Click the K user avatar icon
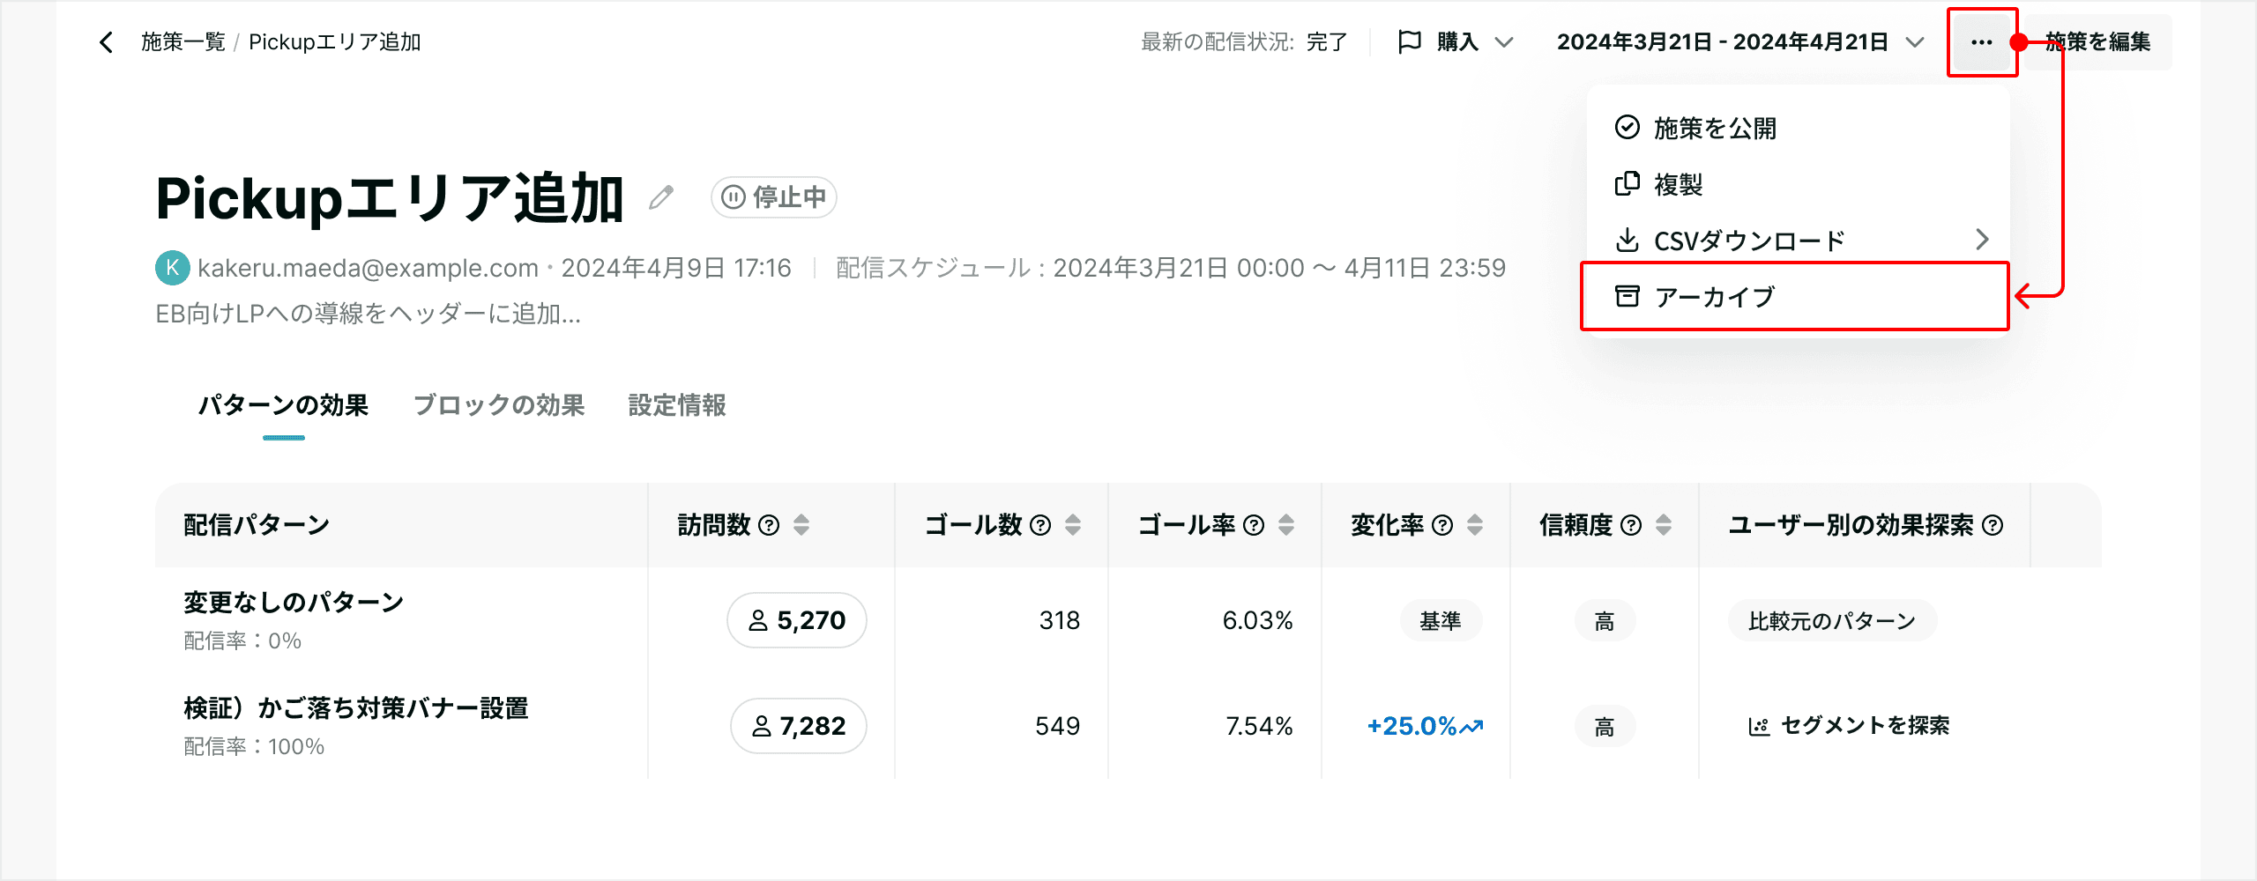Image resolution: width=2257 pixels, height=881 pixels. (x=173, y=268)
